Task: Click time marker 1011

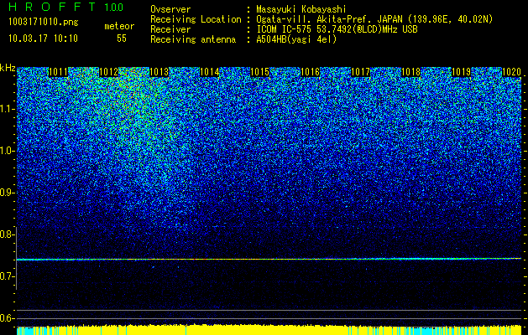Action: tap(58, 72)
